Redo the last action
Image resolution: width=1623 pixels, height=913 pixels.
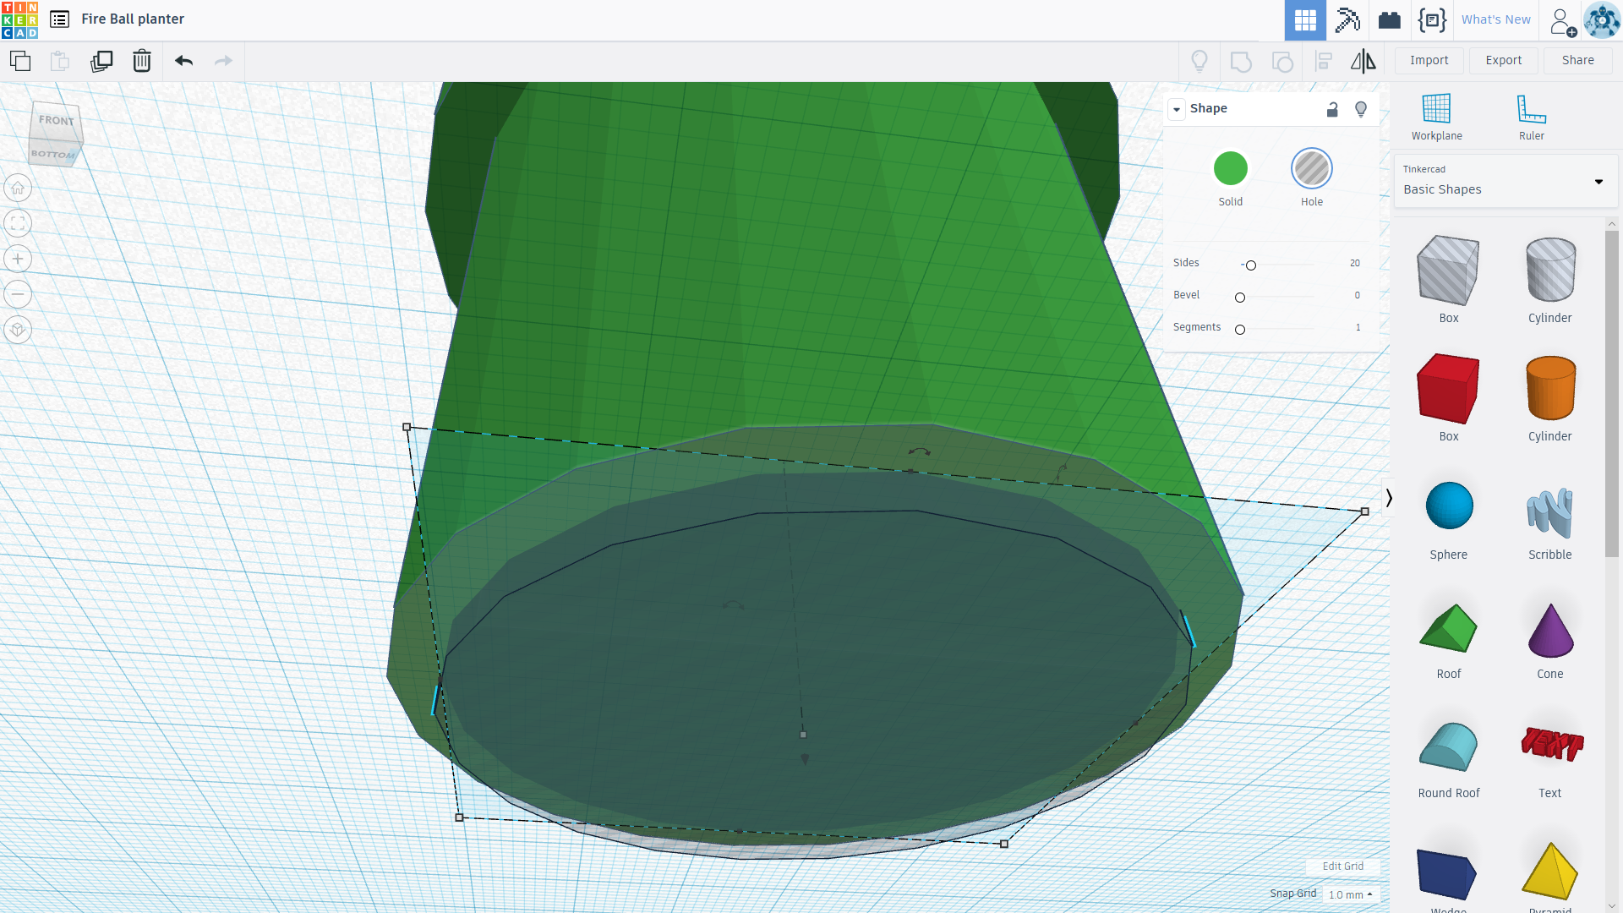[223, 61]
